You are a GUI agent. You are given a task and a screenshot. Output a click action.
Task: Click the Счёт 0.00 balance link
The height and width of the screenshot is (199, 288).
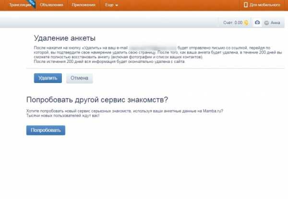pyautogui.click(x=233, y=23)
